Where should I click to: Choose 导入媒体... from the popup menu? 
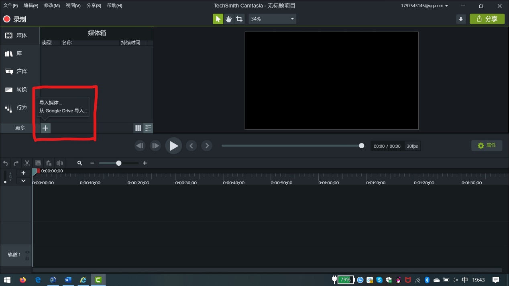(51, 103)
